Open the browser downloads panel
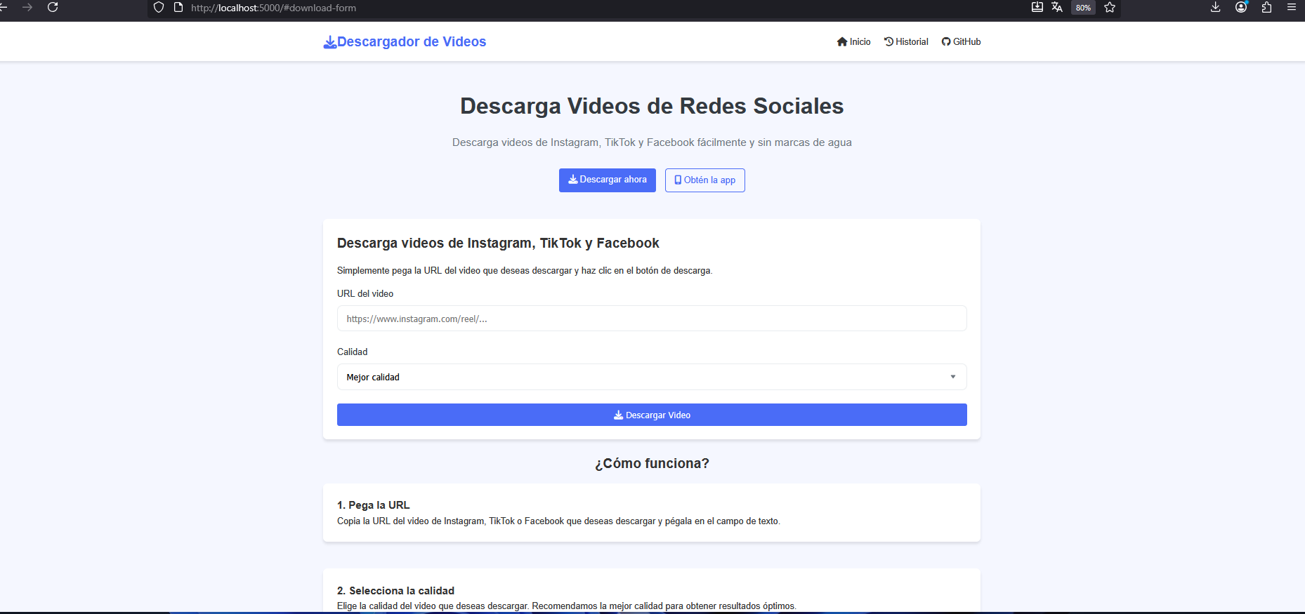 point(1216,8)
